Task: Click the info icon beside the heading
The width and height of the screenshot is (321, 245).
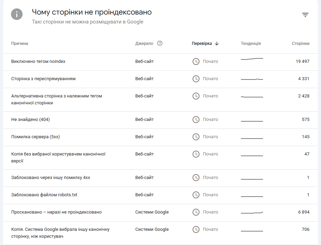Action: [x=17, y=14]
